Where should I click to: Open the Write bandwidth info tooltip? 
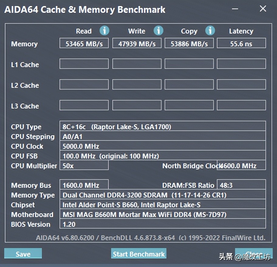pos(158,30)
